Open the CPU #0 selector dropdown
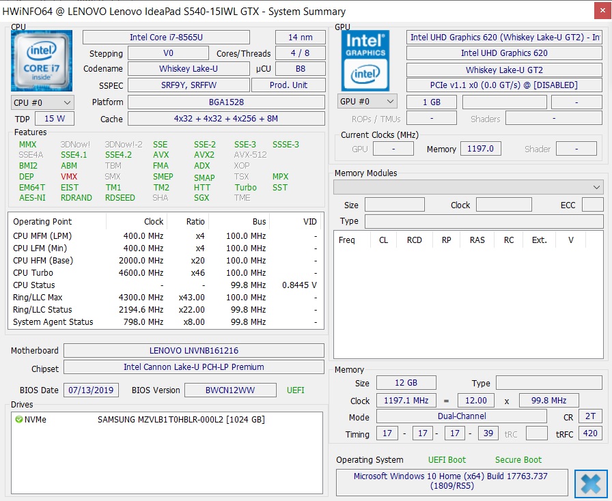Viewport: 612px width, 501px height. click(42, 102)
